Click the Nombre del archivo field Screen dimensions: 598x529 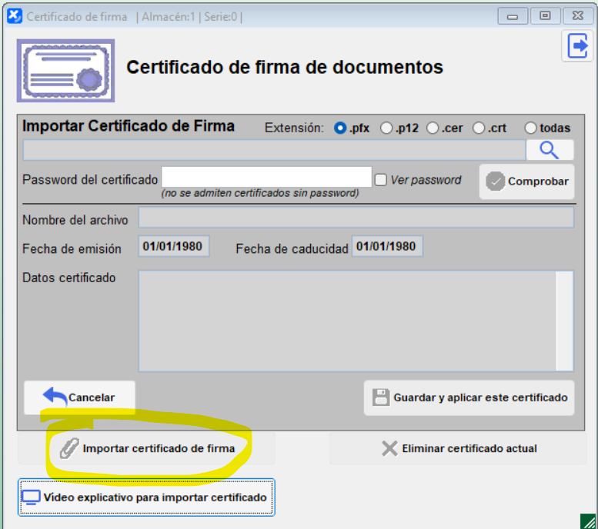pos(356,218)
